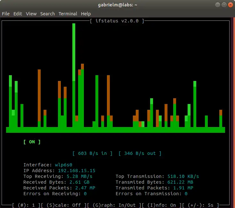Click Top Transmission value 518.10 KB/s
235x208 pixels.
[x=183, y=176]
